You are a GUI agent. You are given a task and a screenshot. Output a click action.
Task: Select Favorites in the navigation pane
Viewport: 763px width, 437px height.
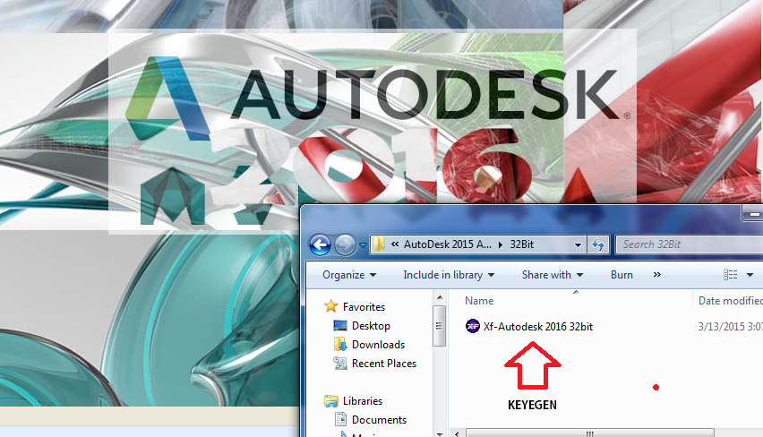(x=364, y=307)
